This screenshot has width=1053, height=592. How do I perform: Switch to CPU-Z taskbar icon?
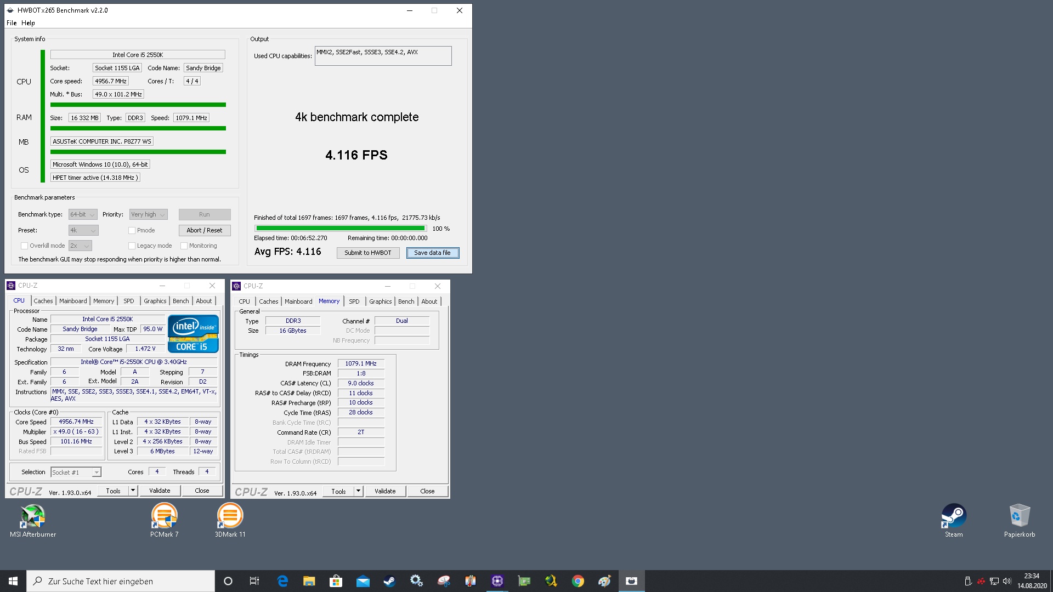(497, 581)
